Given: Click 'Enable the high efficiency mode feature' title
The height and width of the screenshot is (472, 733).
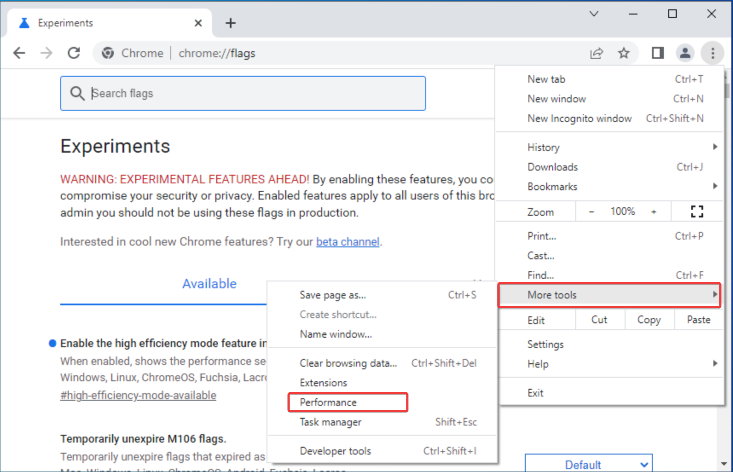Looking at the screenshot, I should tap(163, 344).
